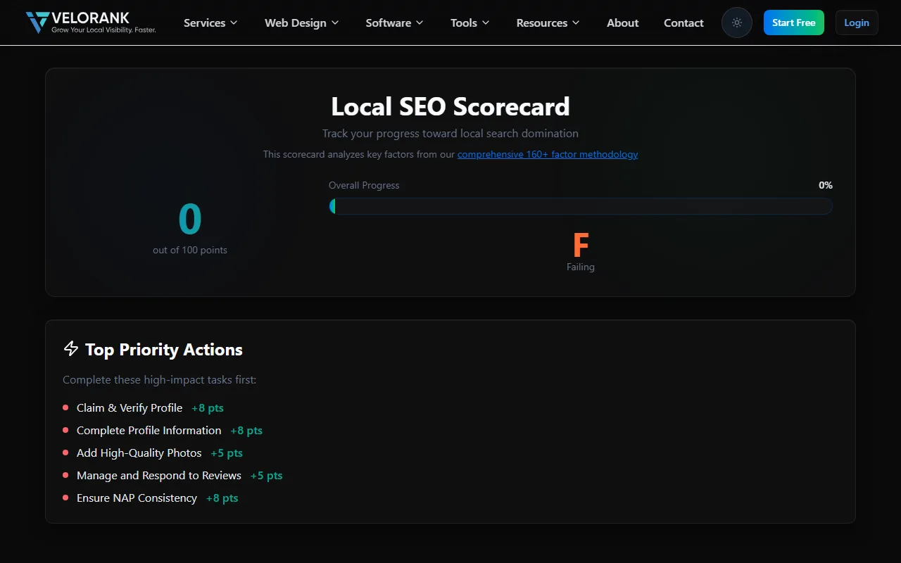Open the Software dropdown
Image resolution: width=901 pixels, height=563 pixels.
click(394, 23)
